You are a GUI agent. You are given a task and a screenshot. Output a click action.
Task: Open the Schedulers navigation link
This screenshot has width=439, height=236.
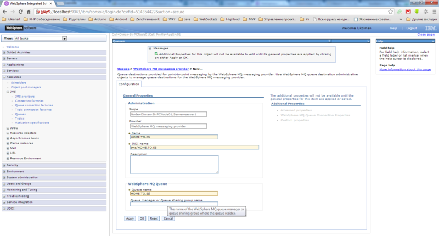pyautogui.click(x=19, y=83)
